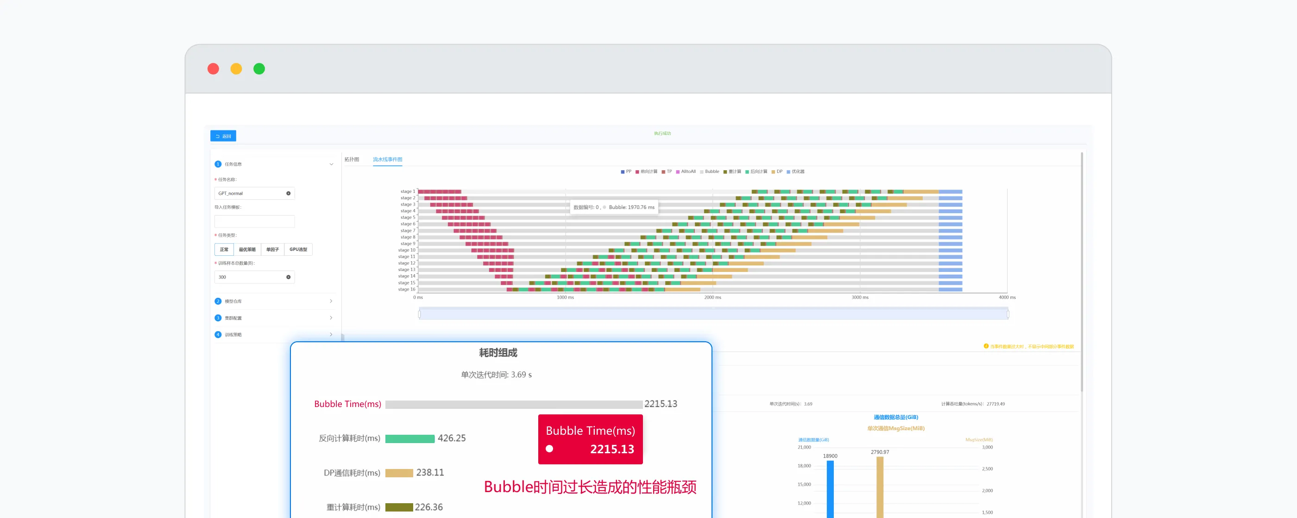
Task: Select the 最优策略 task type option
Action: (x=247, y=249)
